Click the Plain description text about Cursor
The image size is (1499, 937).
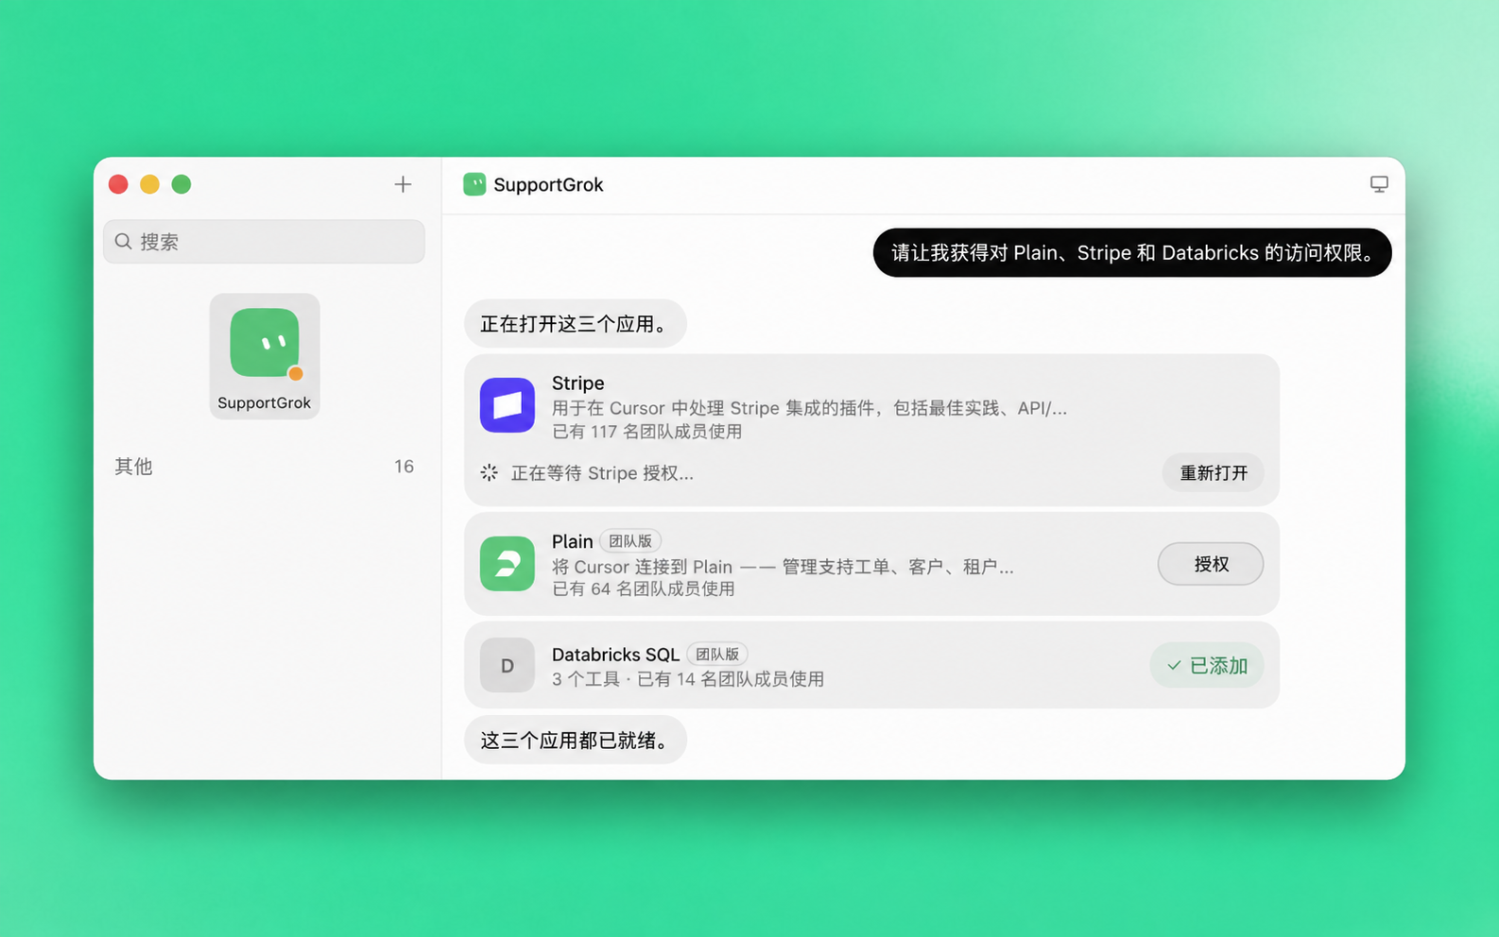coord(783,567)
